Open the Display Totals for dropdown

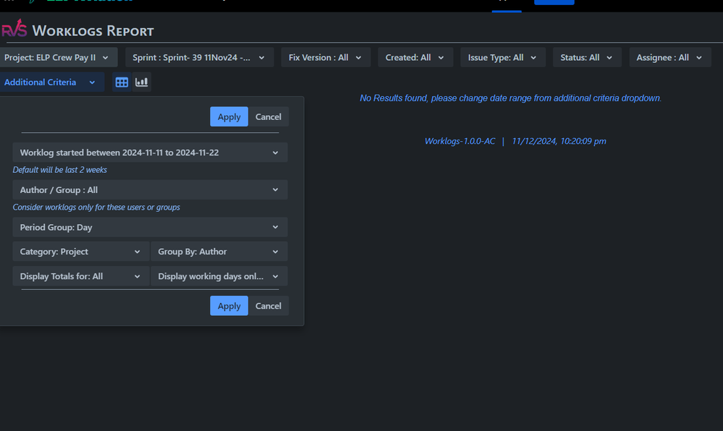80,276
